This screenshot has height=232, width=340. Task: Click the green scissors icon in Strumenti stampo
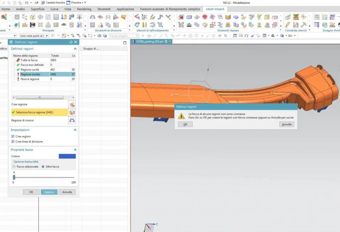[259, 17]
